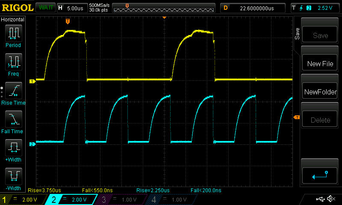Click the cyan channel 2 ground marker

pos(32,144)
